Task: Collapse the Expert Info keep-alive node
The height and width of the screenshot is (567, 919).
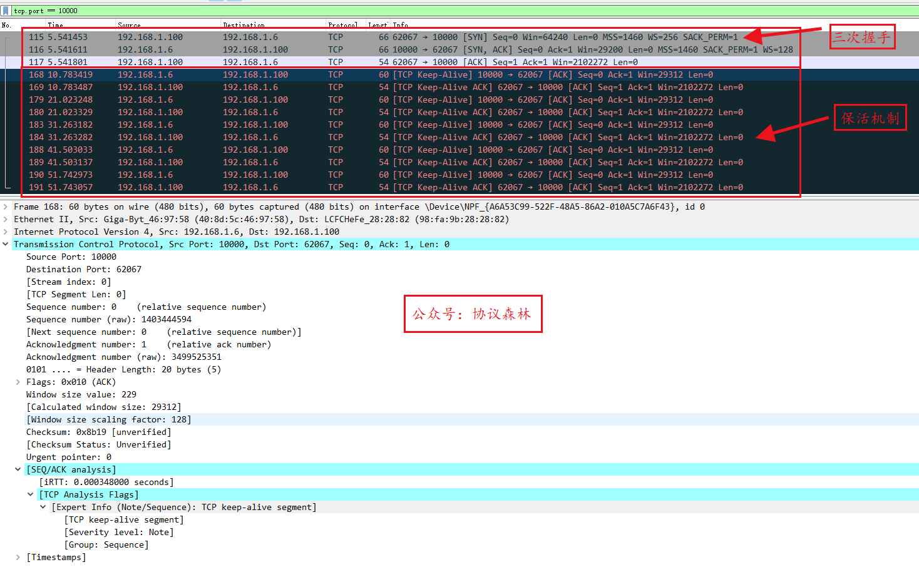Action: tap(43, 507)
